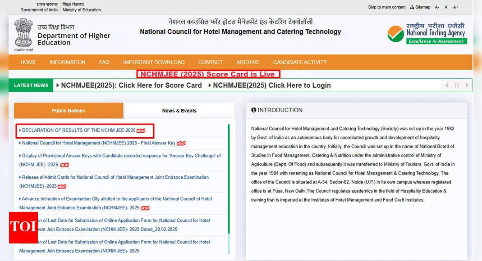Click National Council for Hotel Management heading
Viewport: 482px width, 261px height.
click(240, 31)
